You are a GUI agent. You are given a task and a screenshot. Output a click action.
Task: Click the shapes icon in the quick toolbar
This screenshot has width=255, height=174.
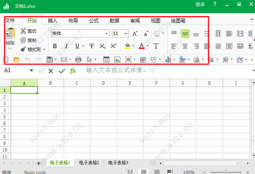(154, 60)
